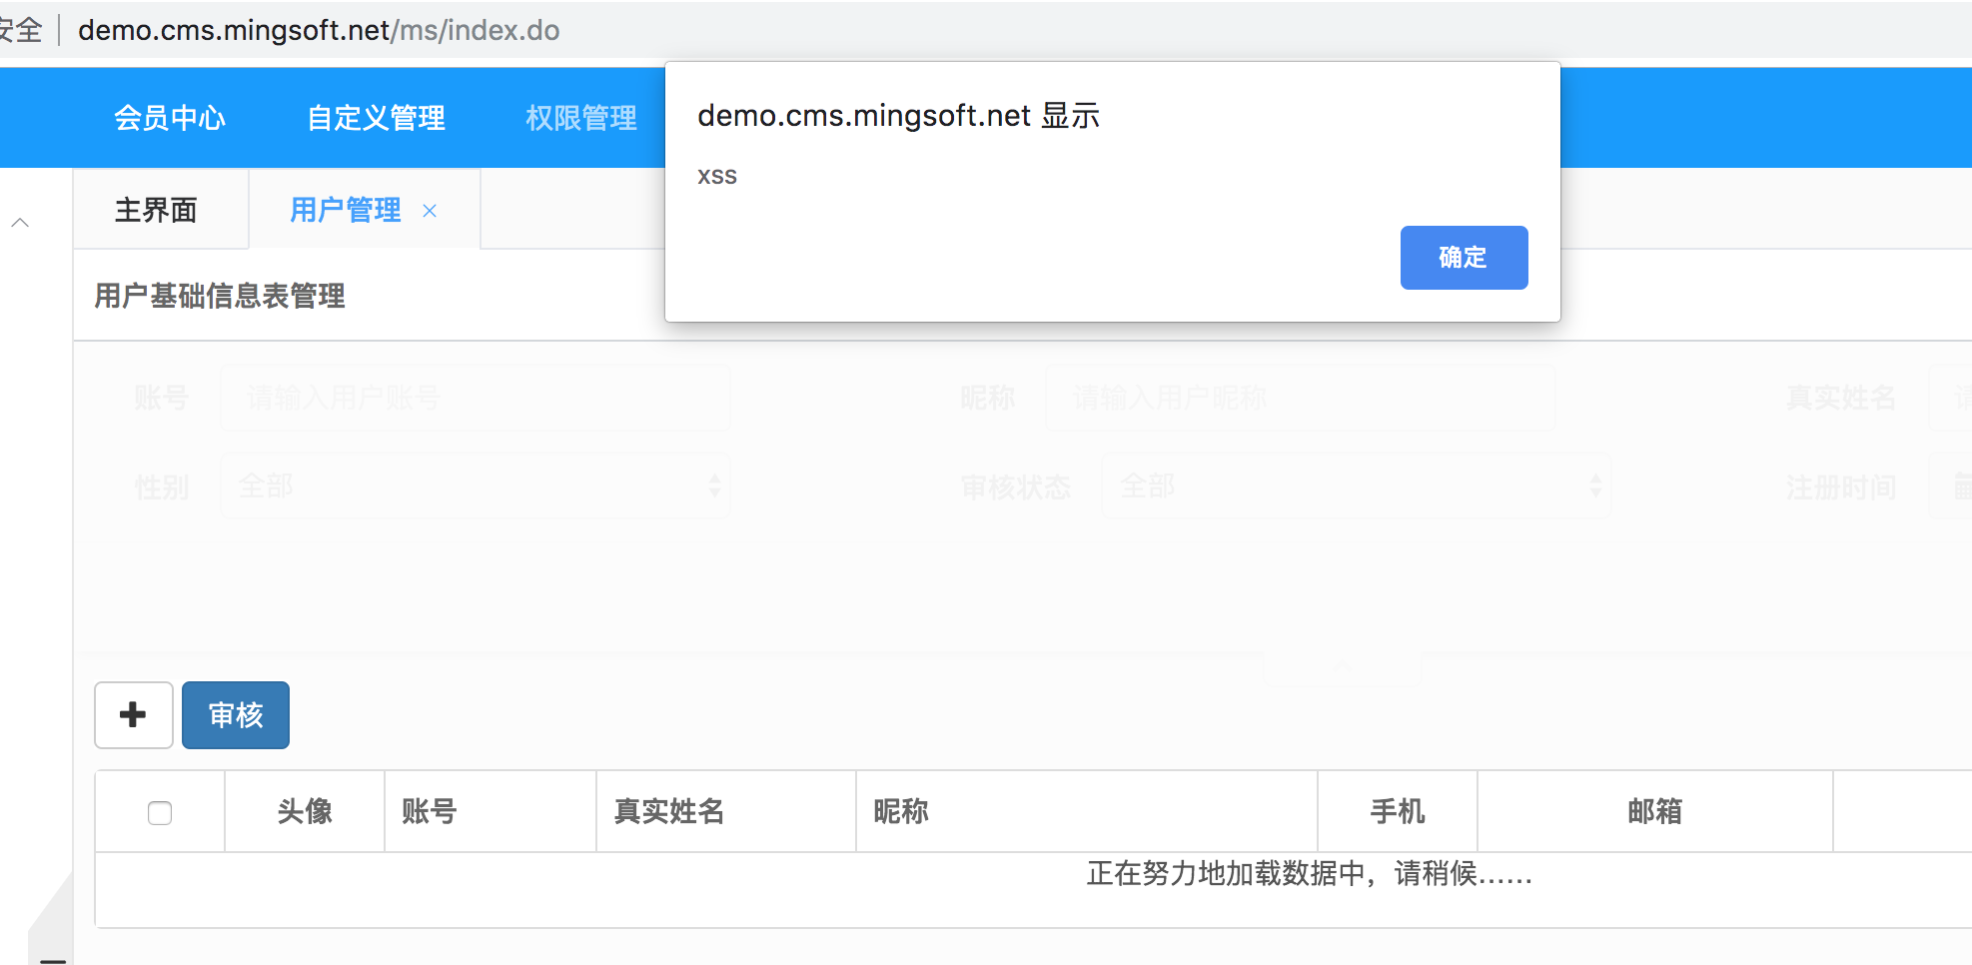Close the 用户管理 tab via its x icon
This screenshot has width=1972, height=965.
(430, 211)
